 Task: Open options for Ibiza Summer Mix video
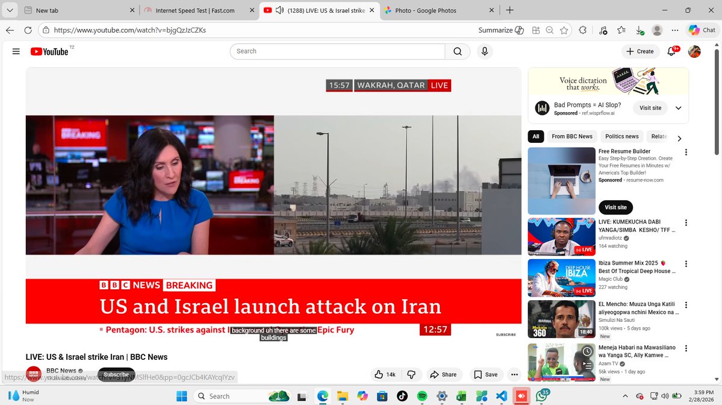point(686,264)
